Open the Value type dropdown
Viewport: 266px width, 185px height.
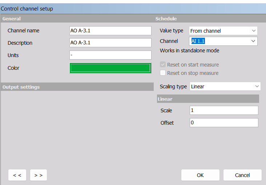[x=223, y=31]
